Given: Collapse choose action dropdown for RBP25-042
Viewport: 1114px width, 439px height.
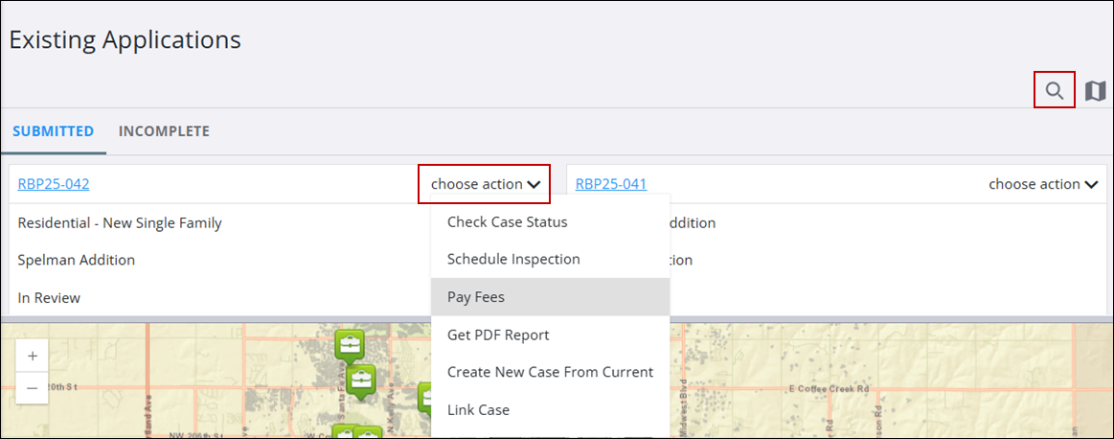Looking at the screenshot, I should 485,184.
